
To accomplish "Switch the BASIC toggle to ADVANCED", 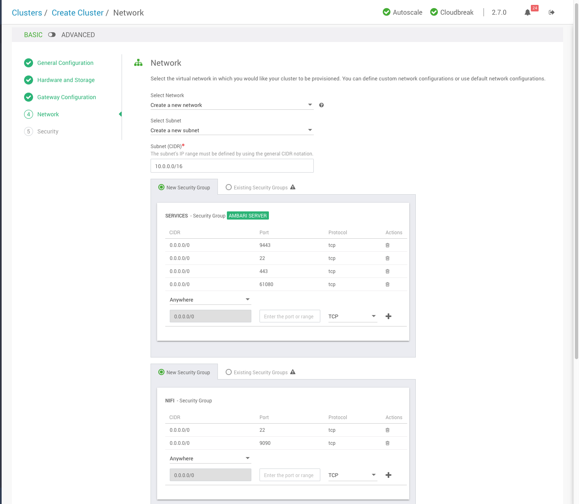I will 52,35.
